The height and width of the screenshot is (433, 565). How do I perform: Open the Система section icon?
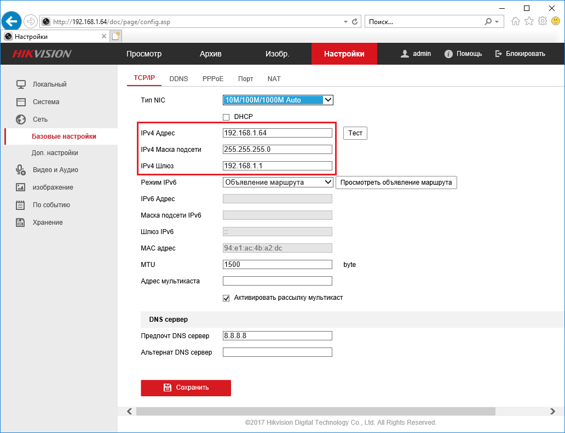21,102
